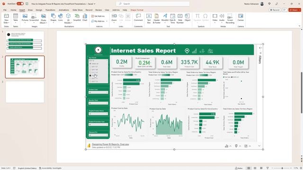Viewport: 303px width, 170px height.
Task: Click the Record button
Action: tap(275, 10)
